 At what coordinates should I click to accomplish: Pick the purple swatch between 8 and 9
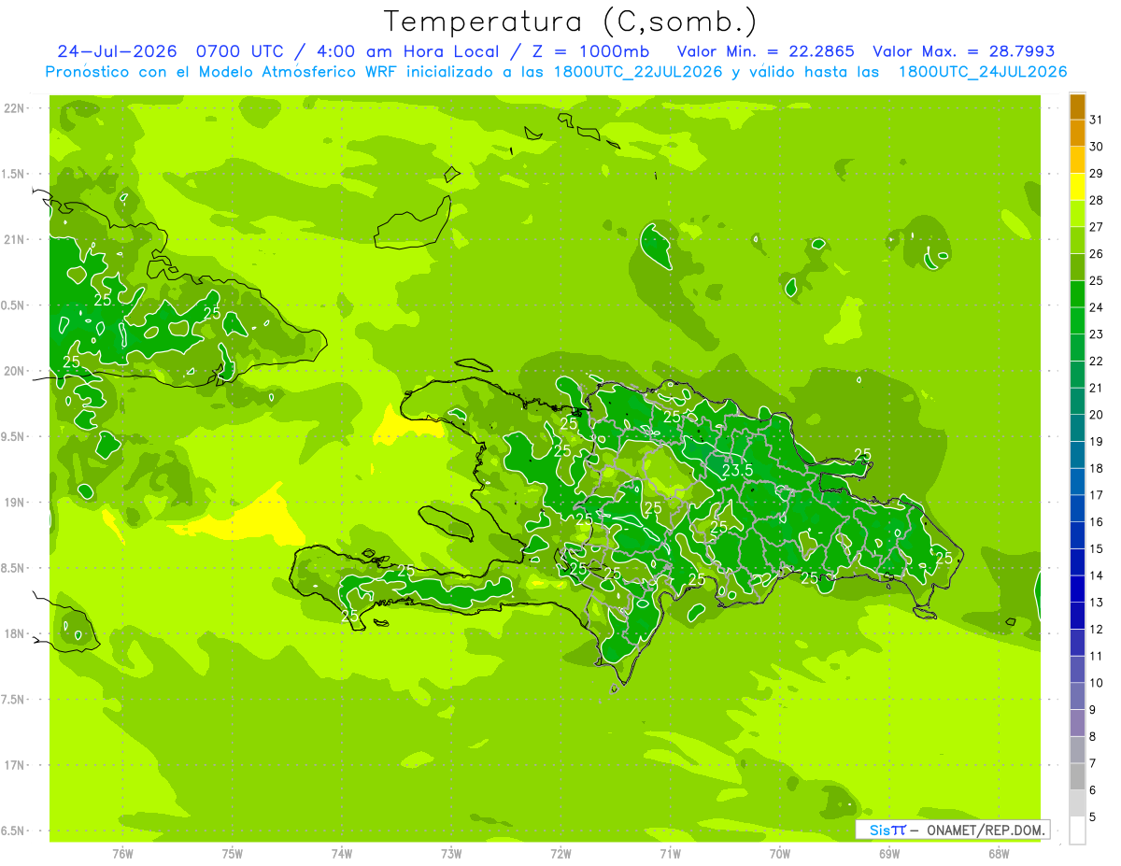tap(1077, 724)
